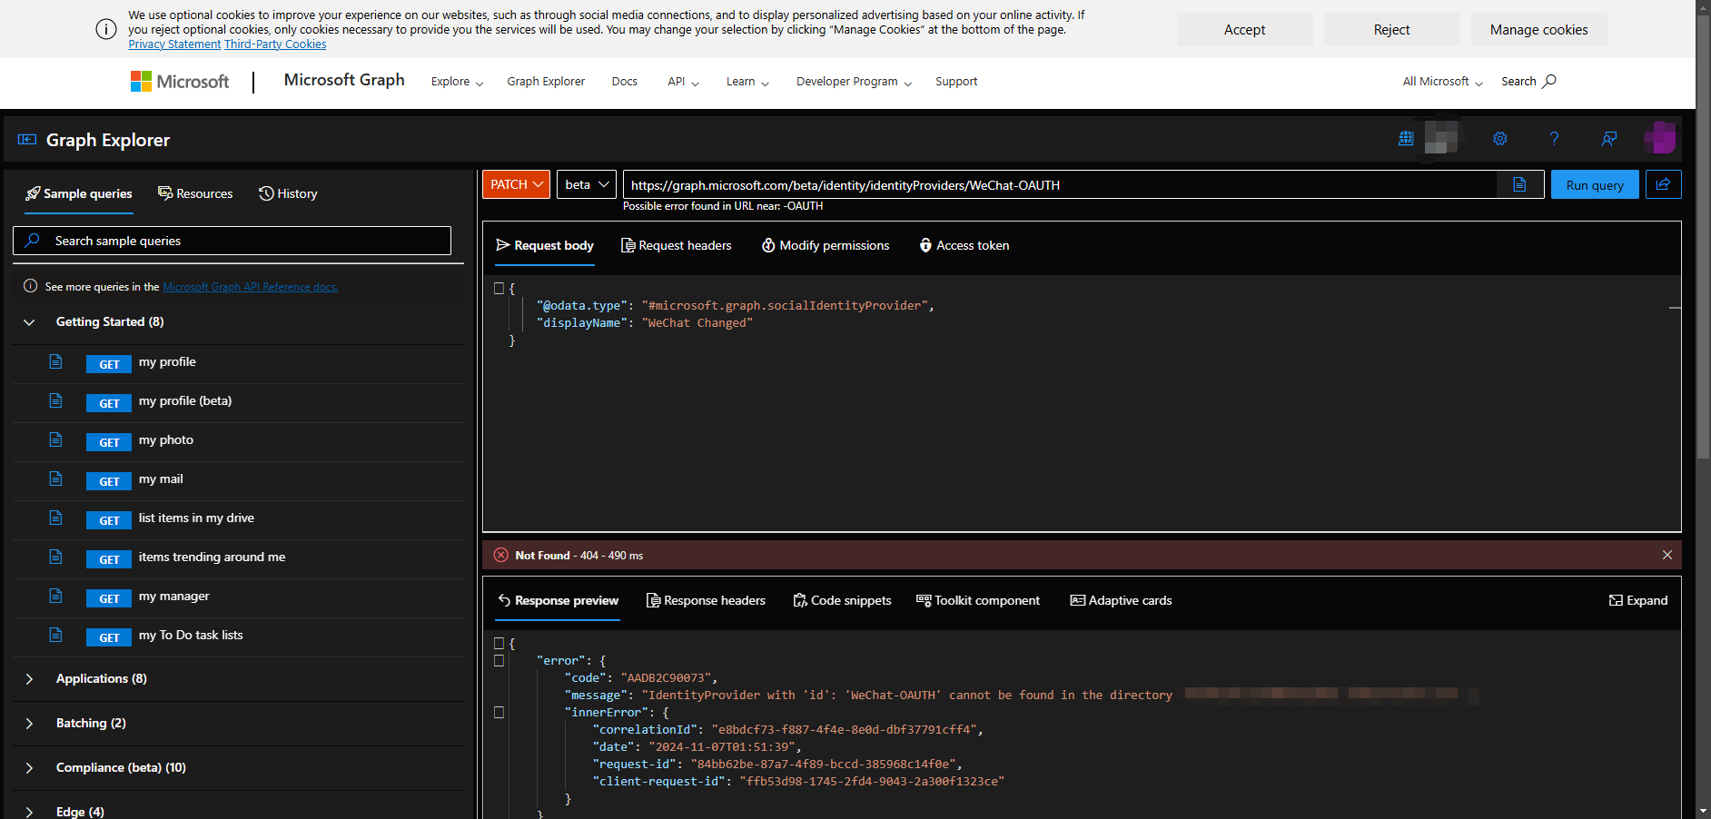Open the tenant directory icon in header
This screenshot has width=1711, height=819.
pos(1406,139)
